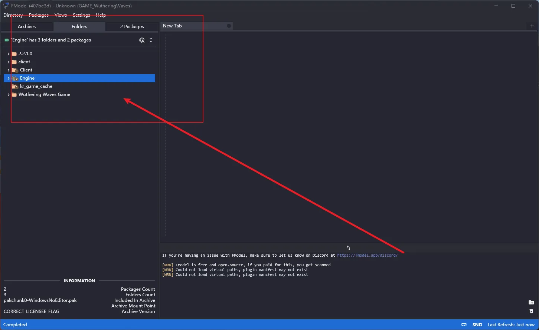
Task: Open the fmodel.app Discord link
Action: coord(367,255)
